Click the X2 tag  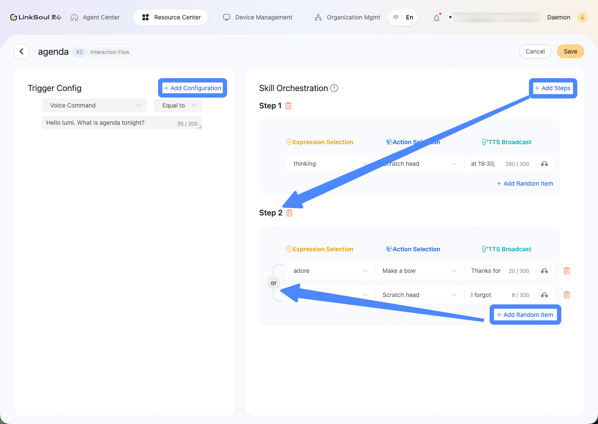(x=79, y=52)
